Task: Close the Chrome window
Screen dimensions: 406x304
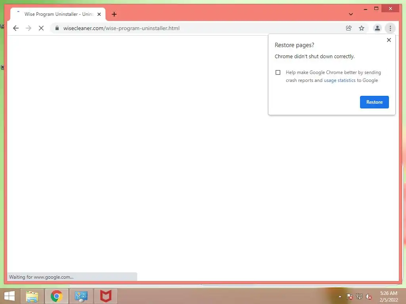Action: coord(391,9)
